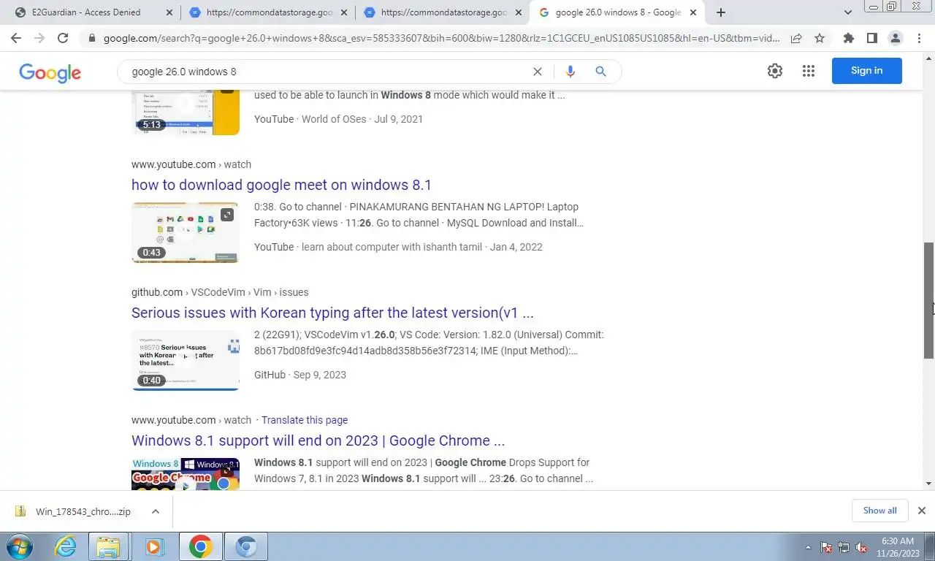Open 'Serious issues with Korean typing' result
The width and height of the screenshot is (935, 561).
pyautogui.click(x=332, y=313)
